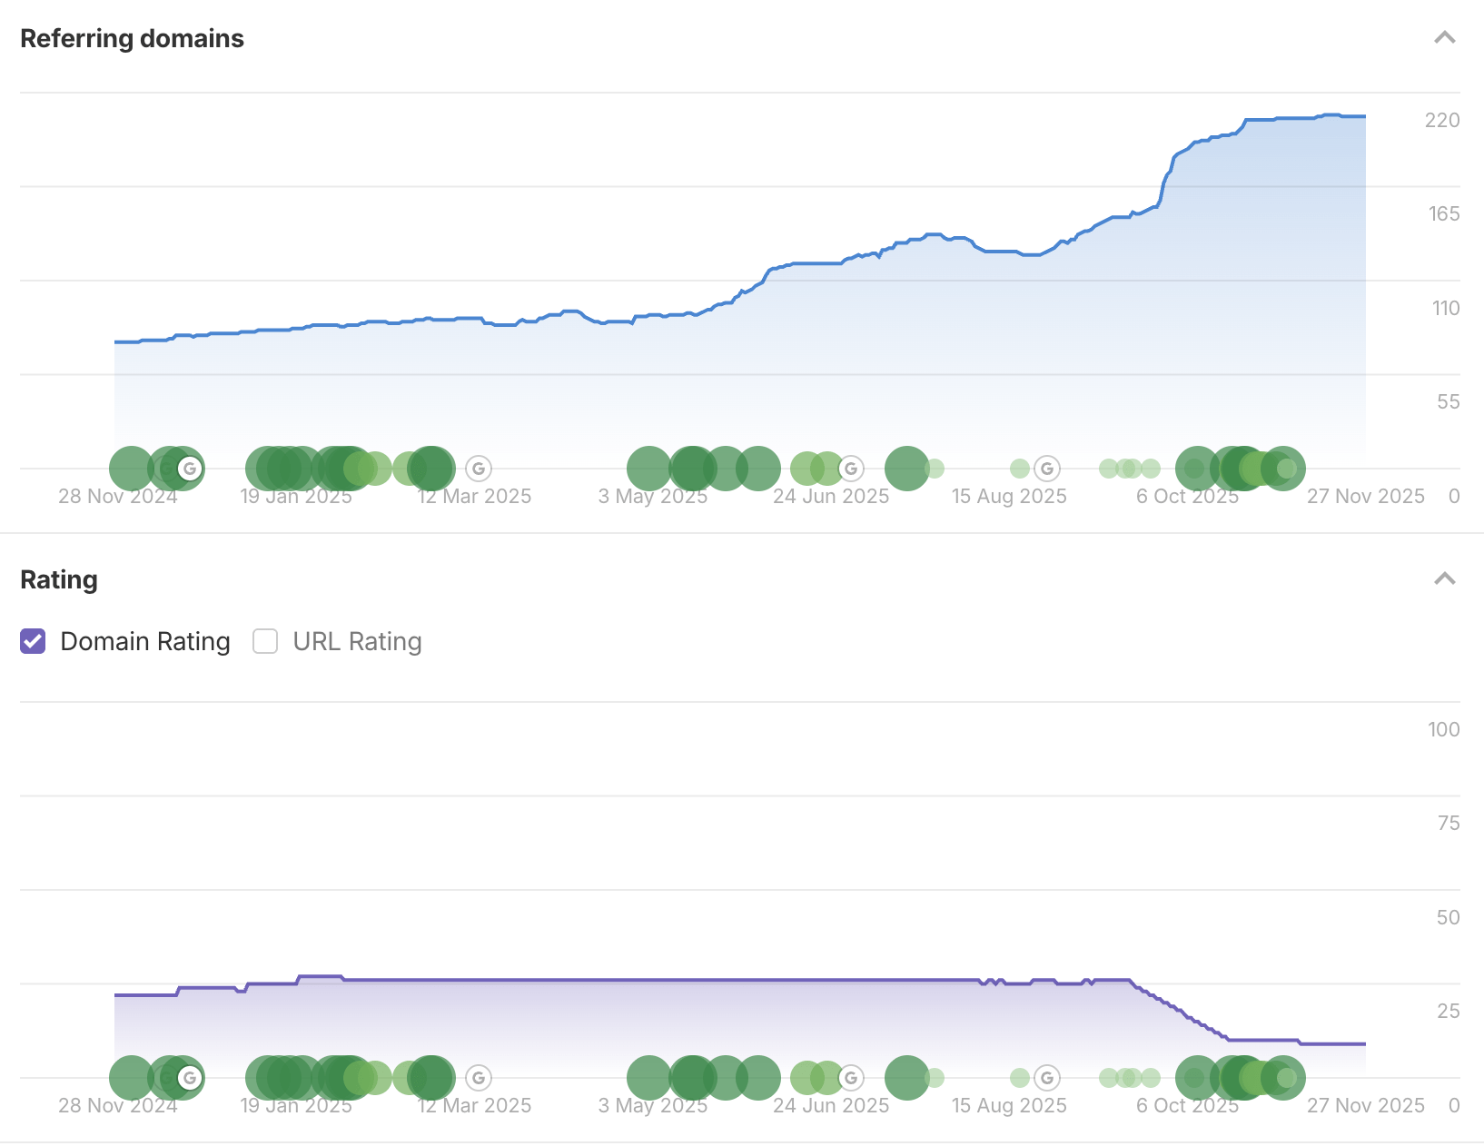Collapse the Rating section
Screen dimensions: 1484x1146
click(x=1445, y=578)
